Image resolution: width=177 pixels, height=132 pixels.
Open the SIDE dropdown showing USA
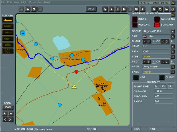pos(172,36)
